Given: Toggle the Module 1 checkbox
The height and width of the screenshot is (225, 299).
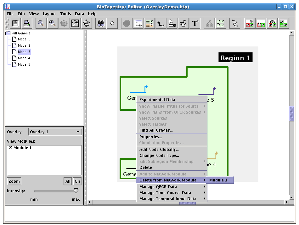Looking at the screenshot, I should click(10, 148).
